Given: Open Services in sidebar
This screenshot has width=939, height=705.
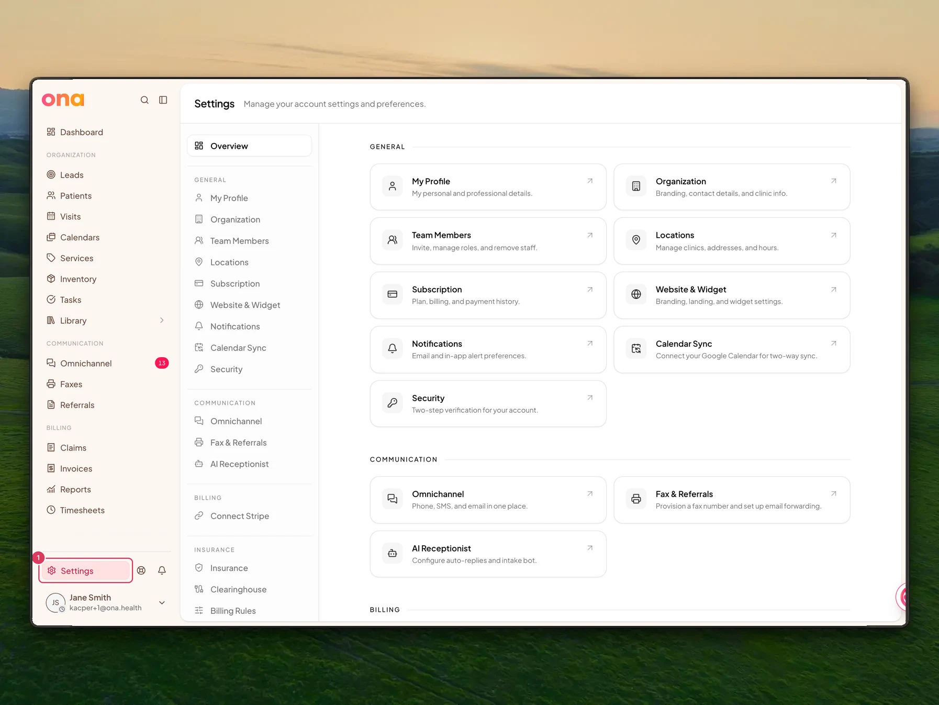Looking at the screenshot, I should [106, 258].
